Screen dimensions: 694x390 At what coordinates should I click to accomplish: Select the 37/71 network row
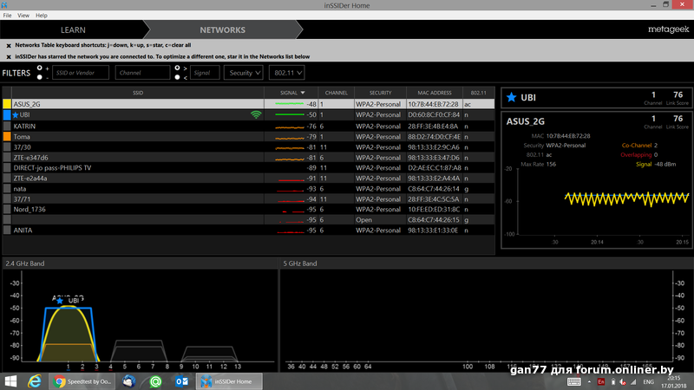pyautogui.click(x=248, y=199)
